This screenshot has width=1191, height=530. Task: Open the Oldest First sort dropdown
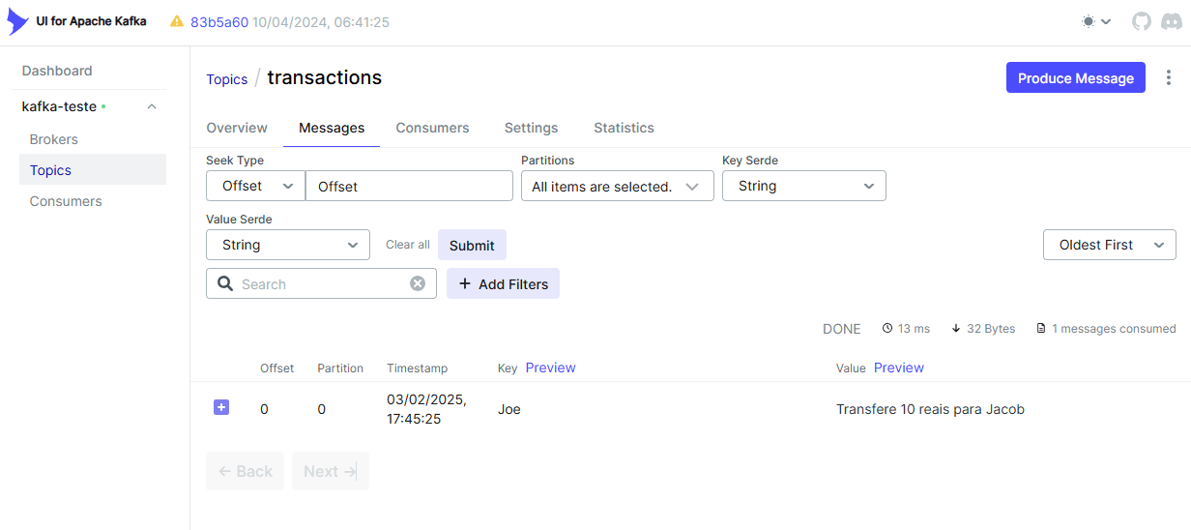point(1110,245)
